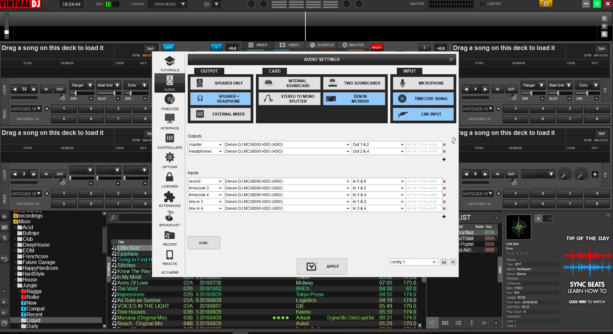Click the LEFT deck selector button
Viewport: 613px width, 334px height.
click(x=168, y=47)
